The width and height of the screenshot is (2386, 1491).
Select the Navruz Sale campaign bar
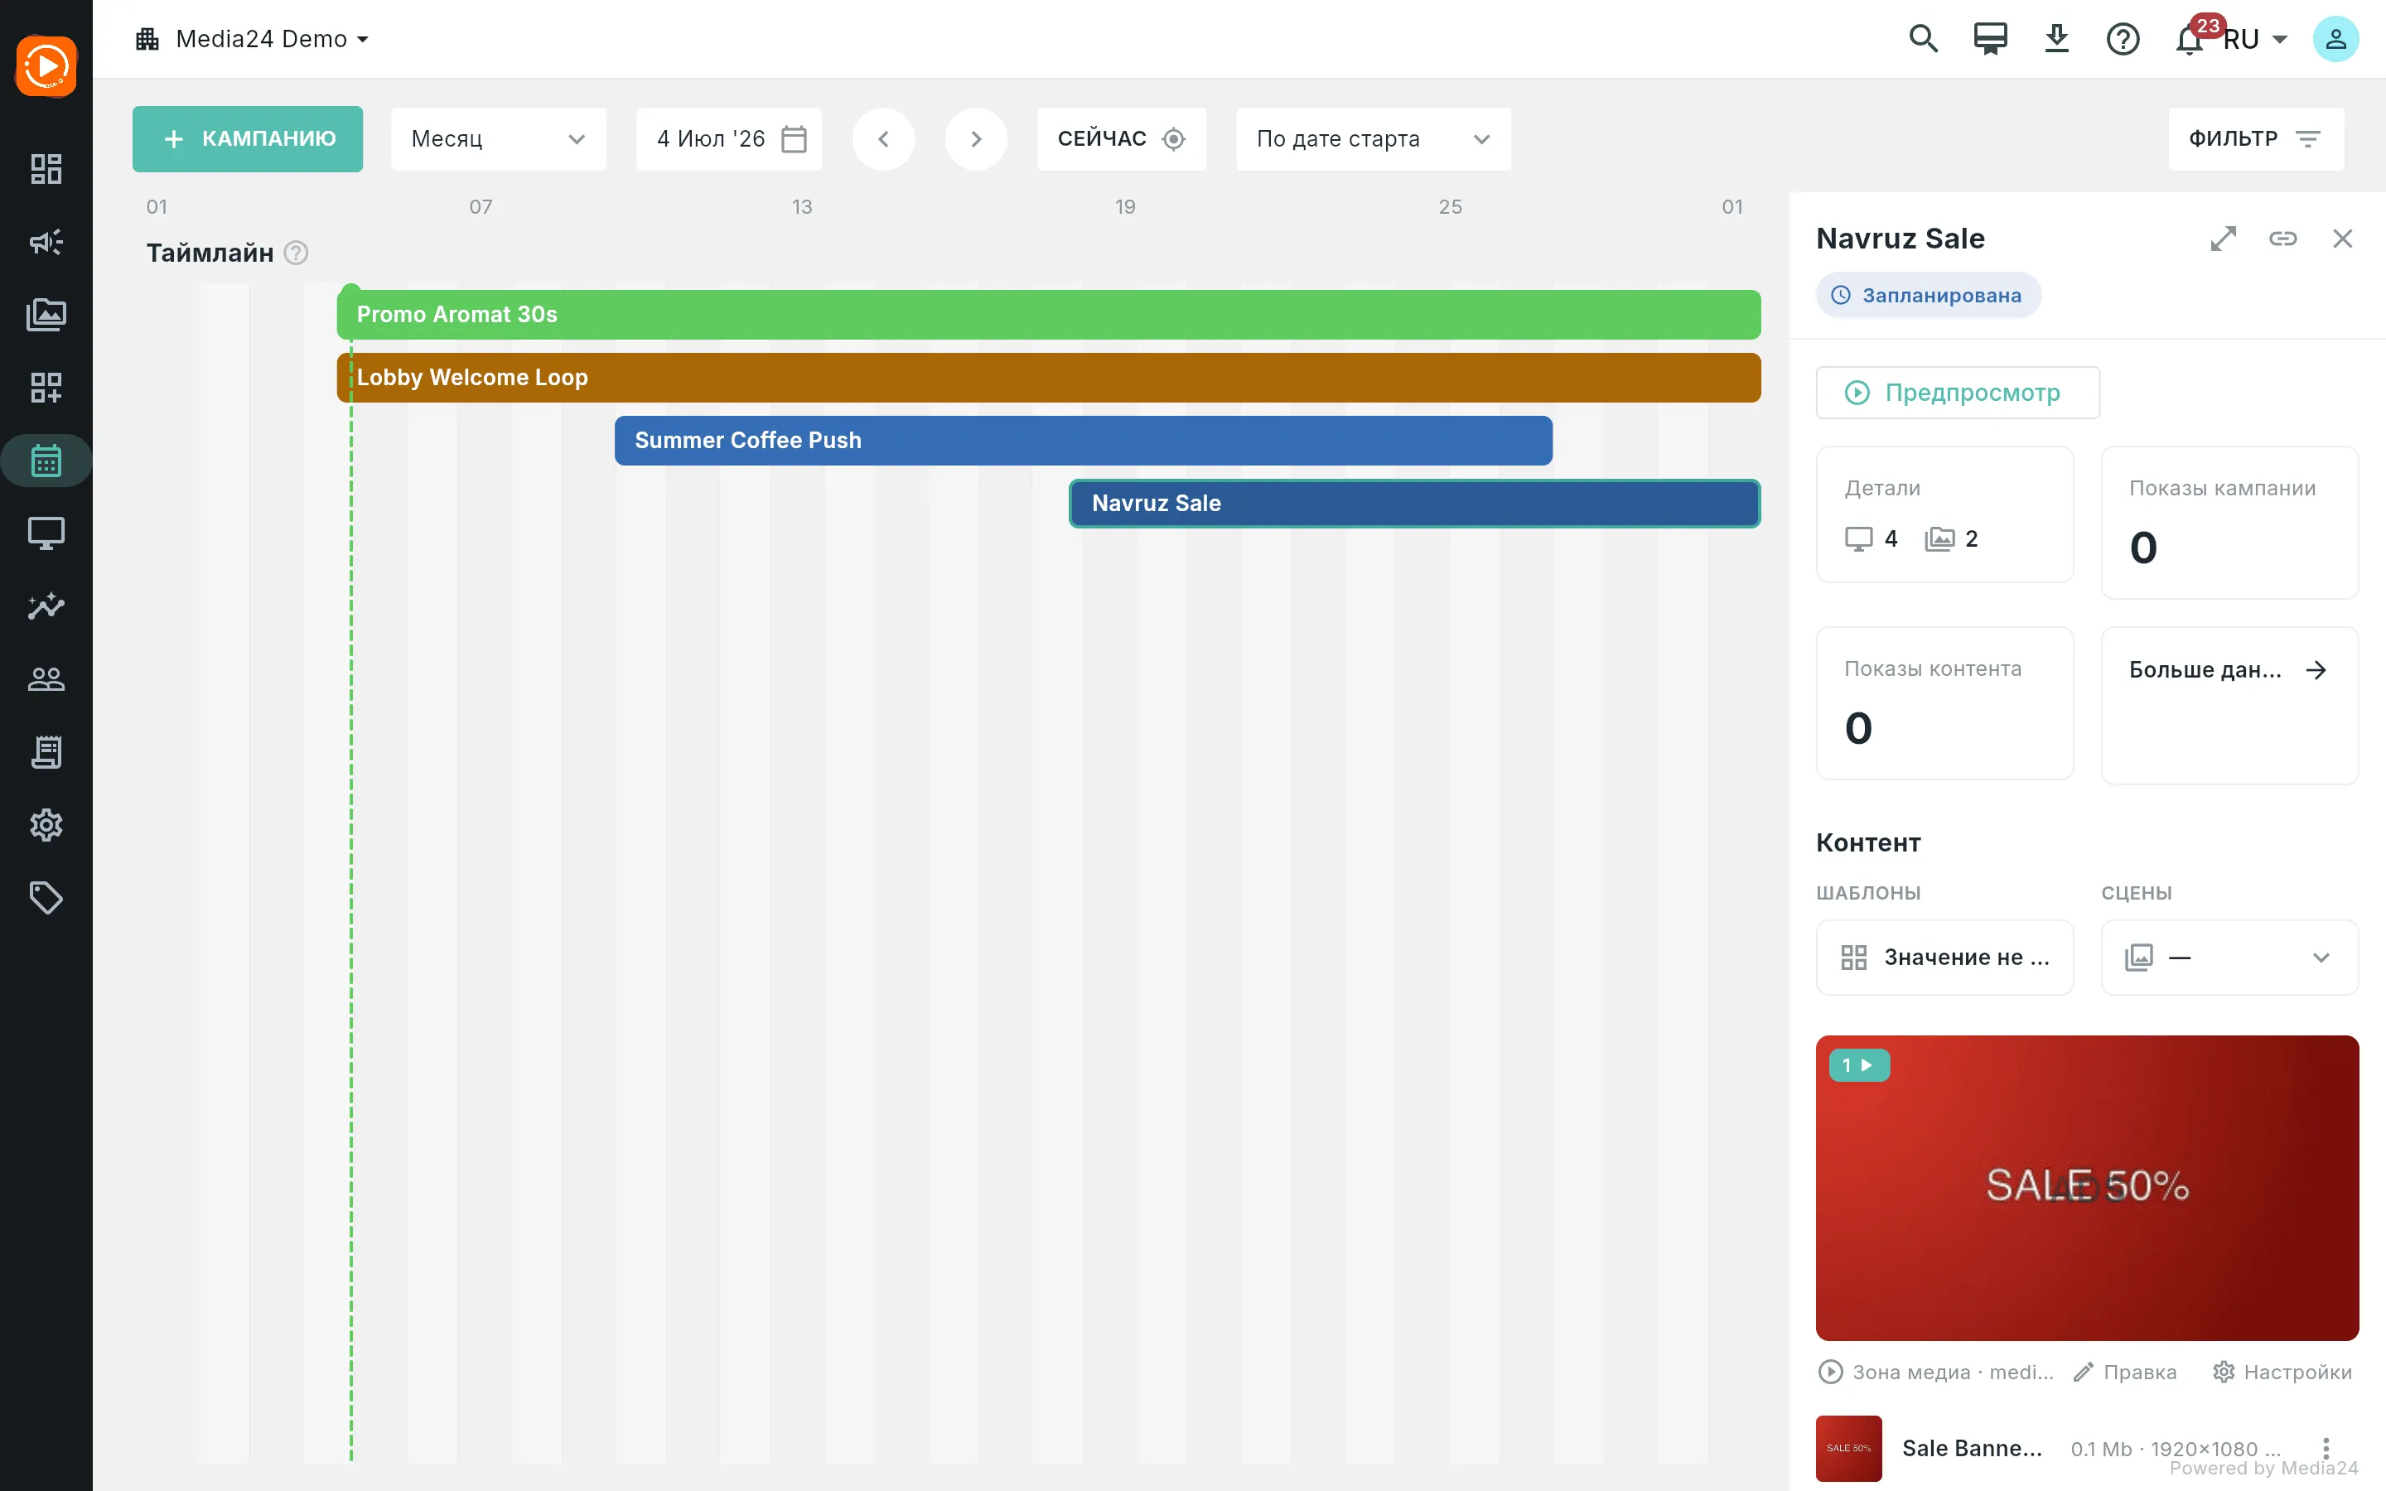[x=1415, y=504]
